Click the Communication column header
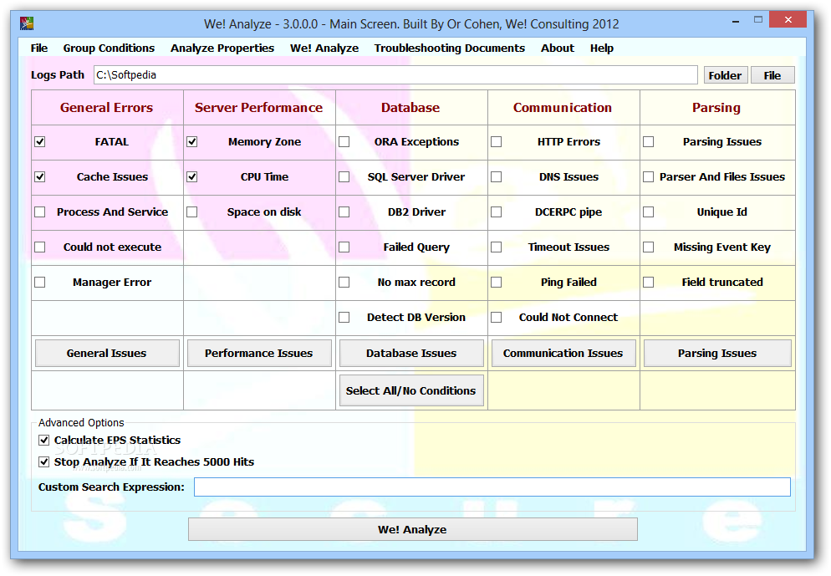This screenshot has width=831, height=576. click(563, 108)
